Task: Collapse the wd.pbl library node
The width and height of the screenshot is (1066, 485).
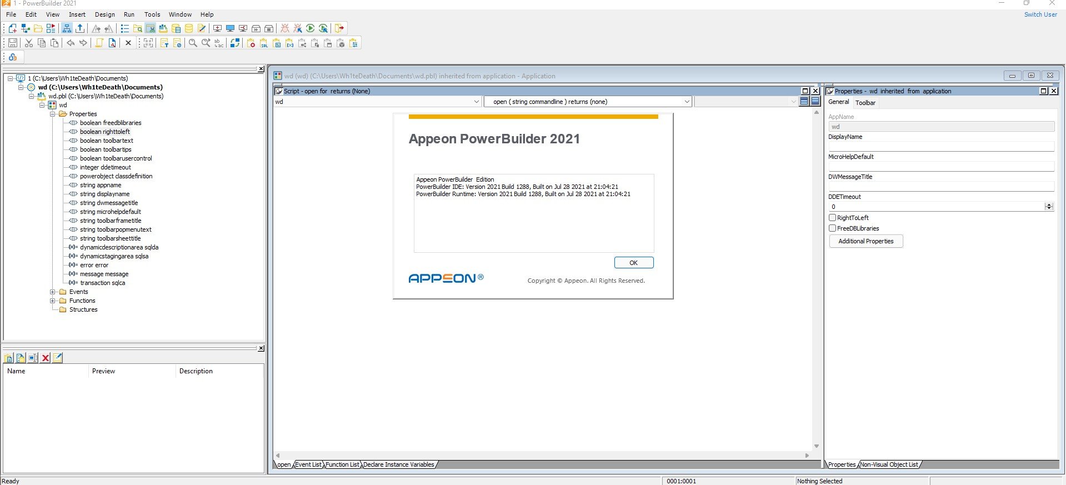Action: click(x=32, y=96)
